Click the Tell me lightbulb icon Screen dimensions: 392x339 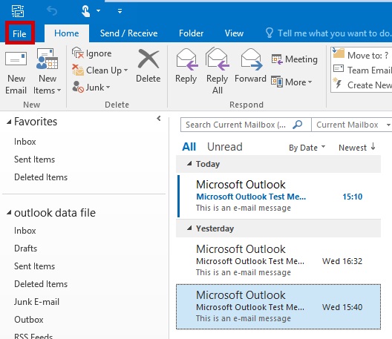point(269,33)
